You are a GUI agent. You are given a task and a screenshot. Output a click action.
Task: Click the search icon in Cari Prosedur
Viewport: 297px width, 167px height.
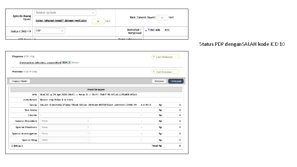154,72
